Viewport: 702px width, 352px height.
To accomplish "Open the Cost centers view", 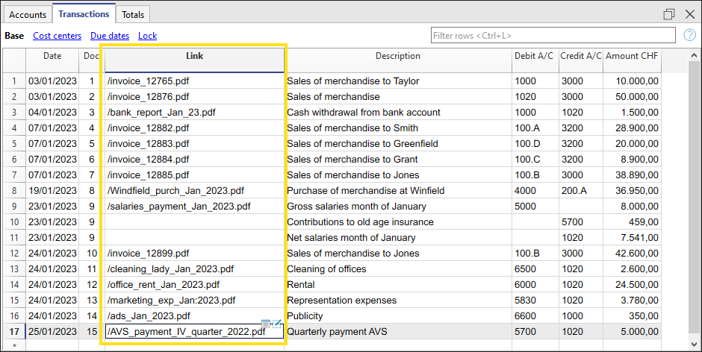I will click(x=57, y=35).
